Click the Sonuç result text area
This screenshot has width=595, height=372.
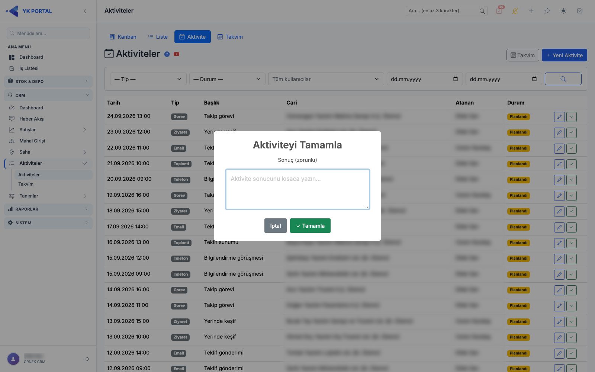[x=297, y=189]
